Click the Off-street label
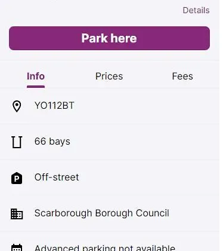The image size is (223, 251). click(57, 177)
